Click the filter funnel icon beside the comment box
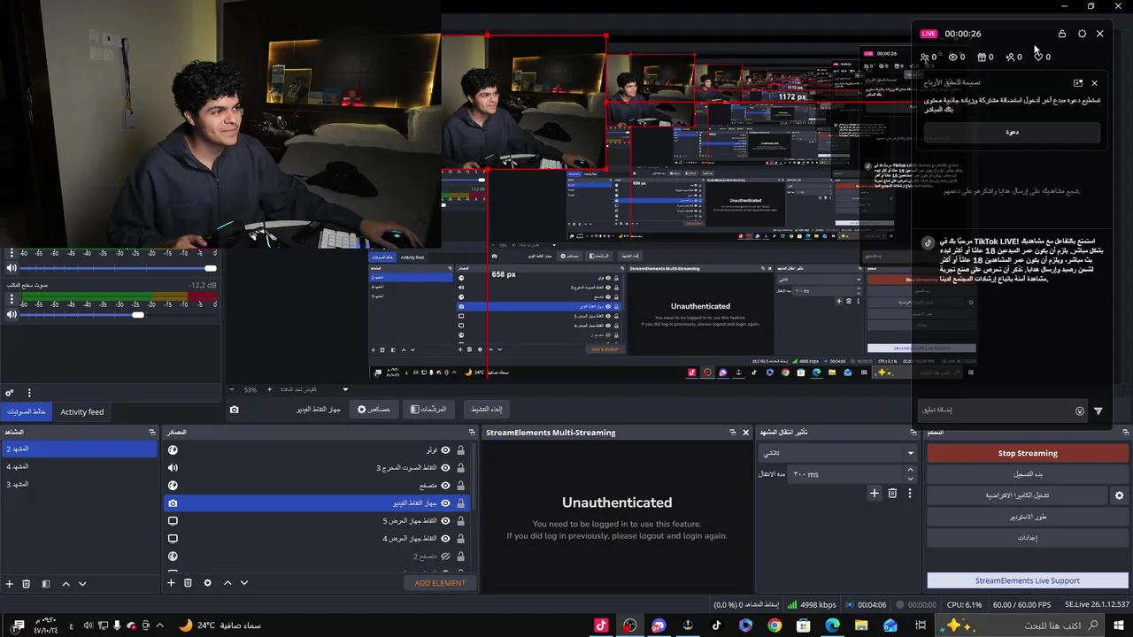 point(1098,411)
